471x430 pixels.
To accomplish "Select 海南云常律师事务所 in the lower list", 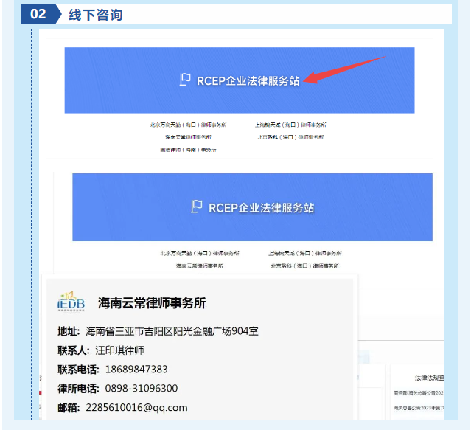I will click(x=200, y=266).
